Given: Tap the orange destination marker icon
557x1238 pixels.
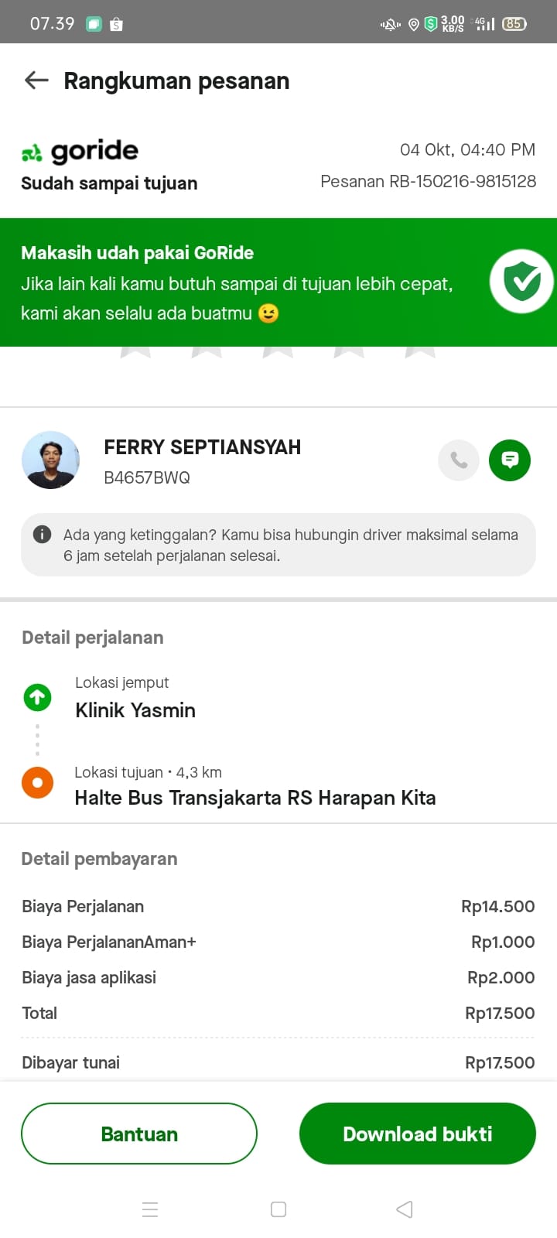Looking at the screenshot, I should tap(37, 782).
